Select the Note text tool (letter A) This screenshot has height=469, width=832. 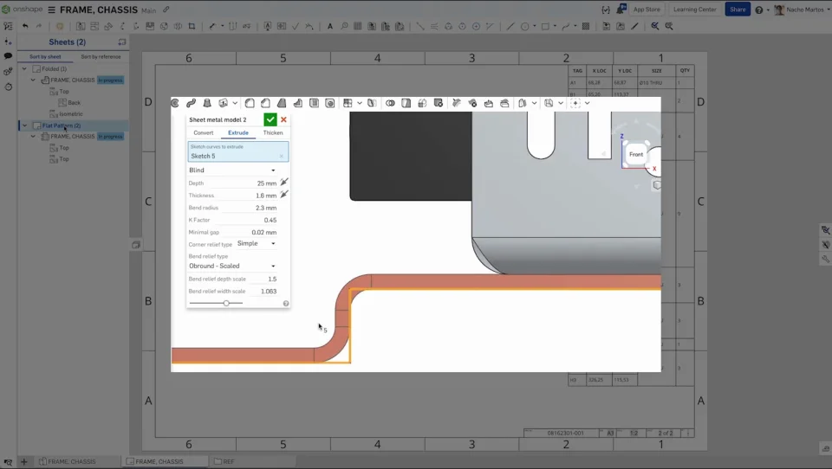330,26
